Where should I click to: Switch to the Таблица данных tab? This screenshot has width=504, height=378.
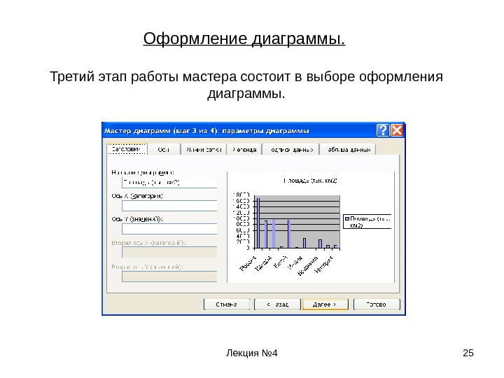(348, 150)
